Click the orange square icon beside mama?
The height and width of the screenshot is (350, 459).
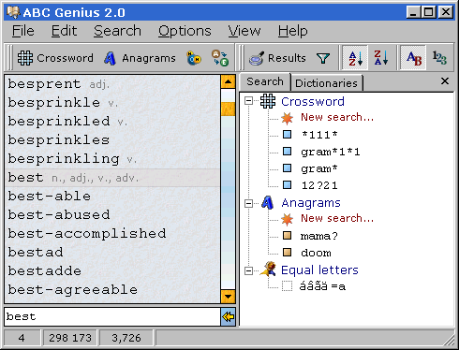point(287,235)
